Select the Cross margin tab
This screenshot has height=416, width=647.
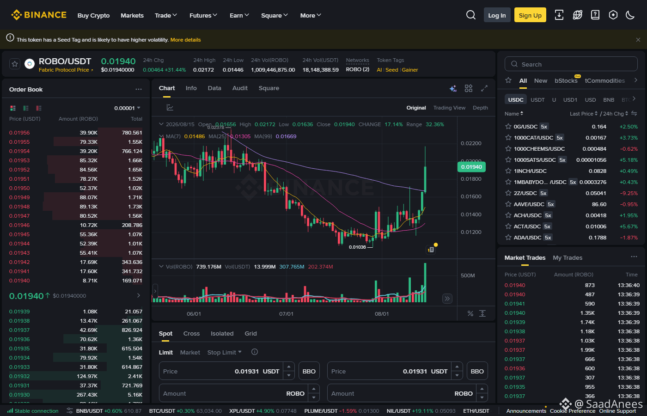tap(191, 334)
